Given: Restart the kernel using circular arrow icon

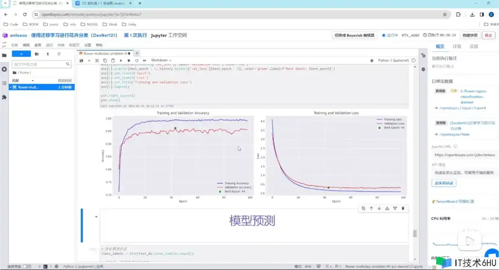Looking at the screenshot, I should tap(136, 60).
